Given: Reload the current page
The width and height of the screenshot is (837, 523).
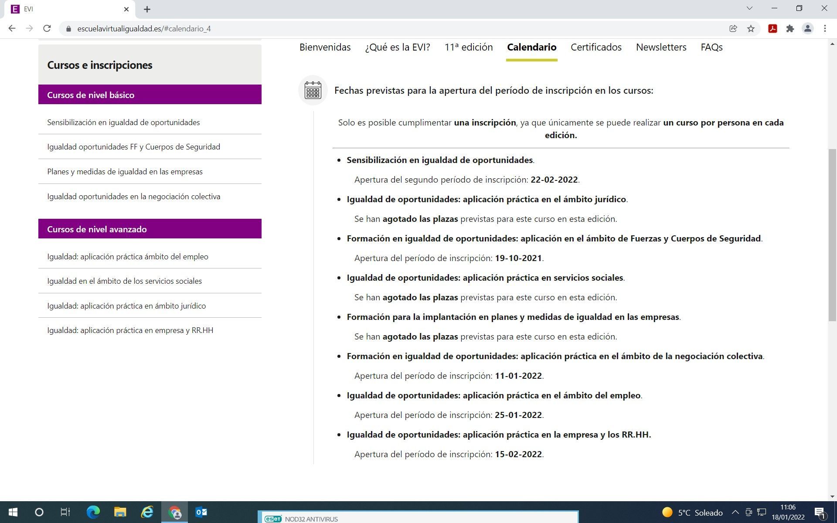Looking at the screenshot, I should coord(47,29).
